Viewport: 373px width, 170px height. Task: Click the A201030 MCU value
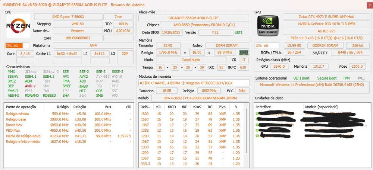123,31
